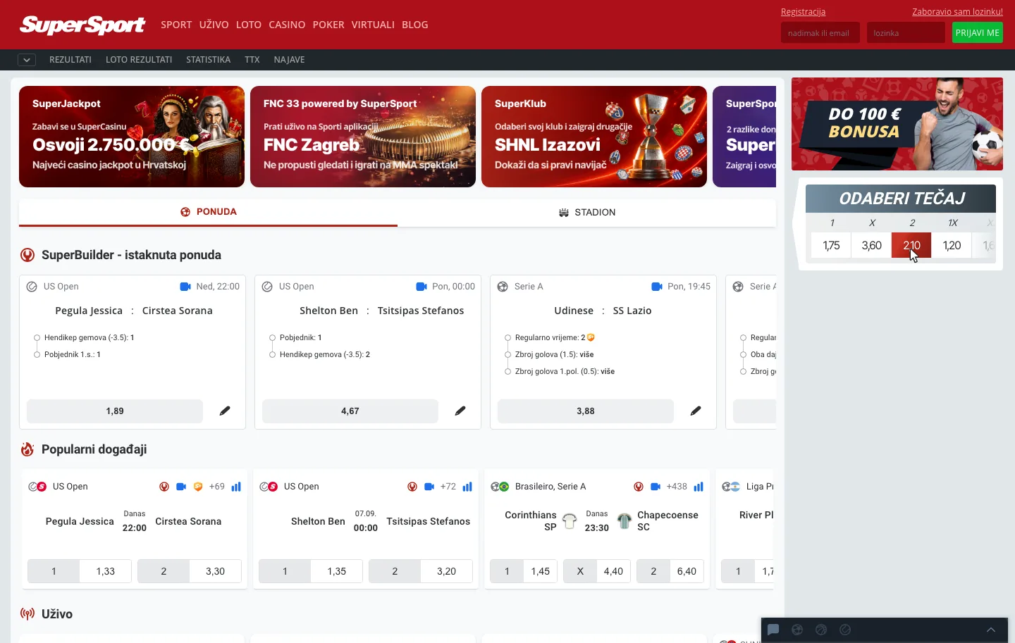Open statistics chart for Corinthians–Chapecoense event
The width and height of the screenshot is (1015, 643).
click(x=699, y=487)
